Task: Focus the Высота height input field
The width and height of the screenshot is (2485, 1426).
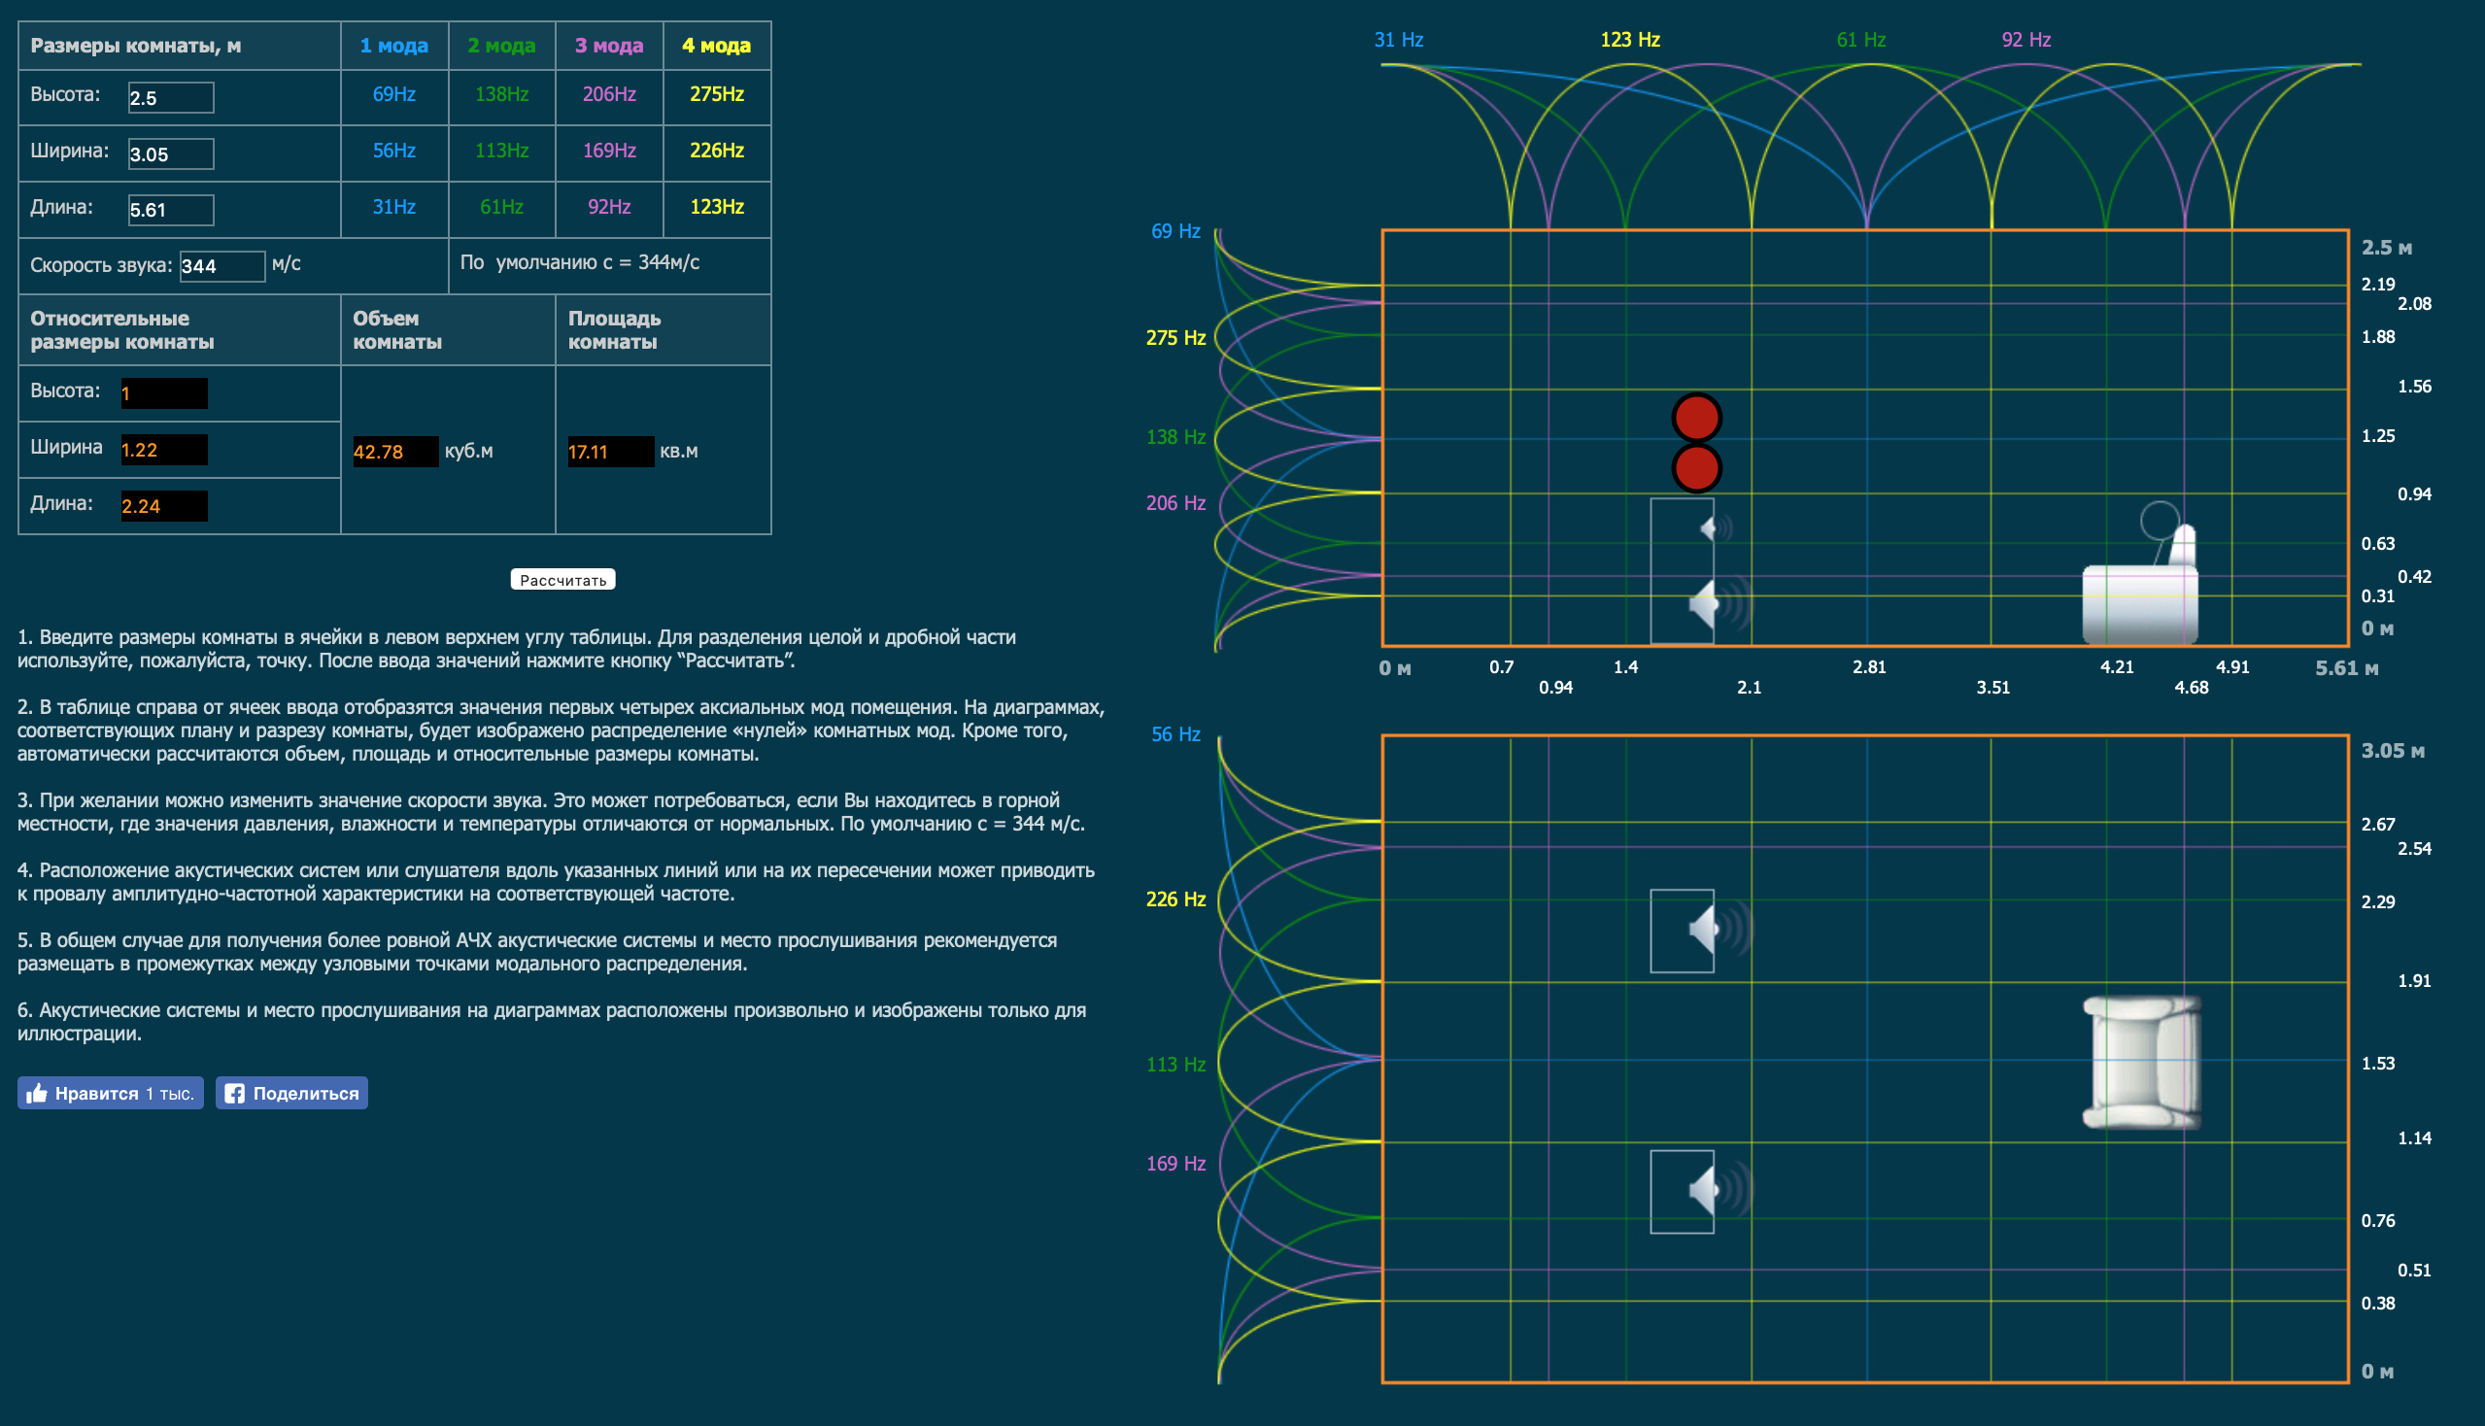Action: [170, 98]
